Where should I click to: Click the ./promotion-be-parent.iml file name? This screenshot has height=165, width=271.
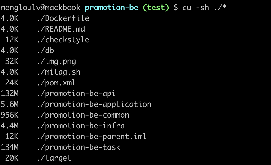tap(92, 137)
